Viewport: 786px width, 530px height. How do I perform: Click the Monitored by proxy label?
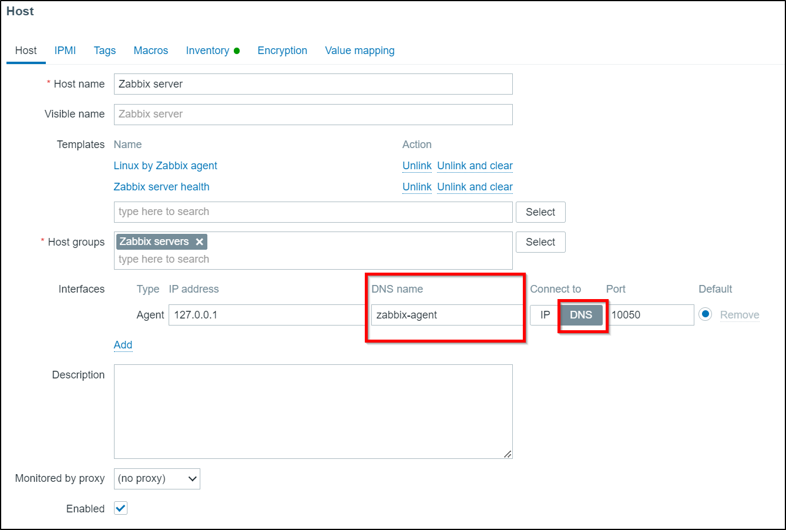click(x=60, y=478)
